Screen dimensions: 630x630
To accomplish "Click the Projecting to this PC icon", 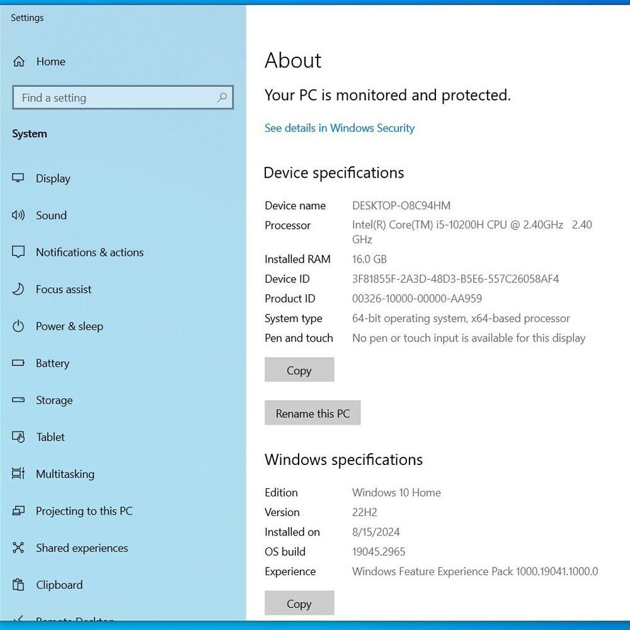I will [18, 511].
